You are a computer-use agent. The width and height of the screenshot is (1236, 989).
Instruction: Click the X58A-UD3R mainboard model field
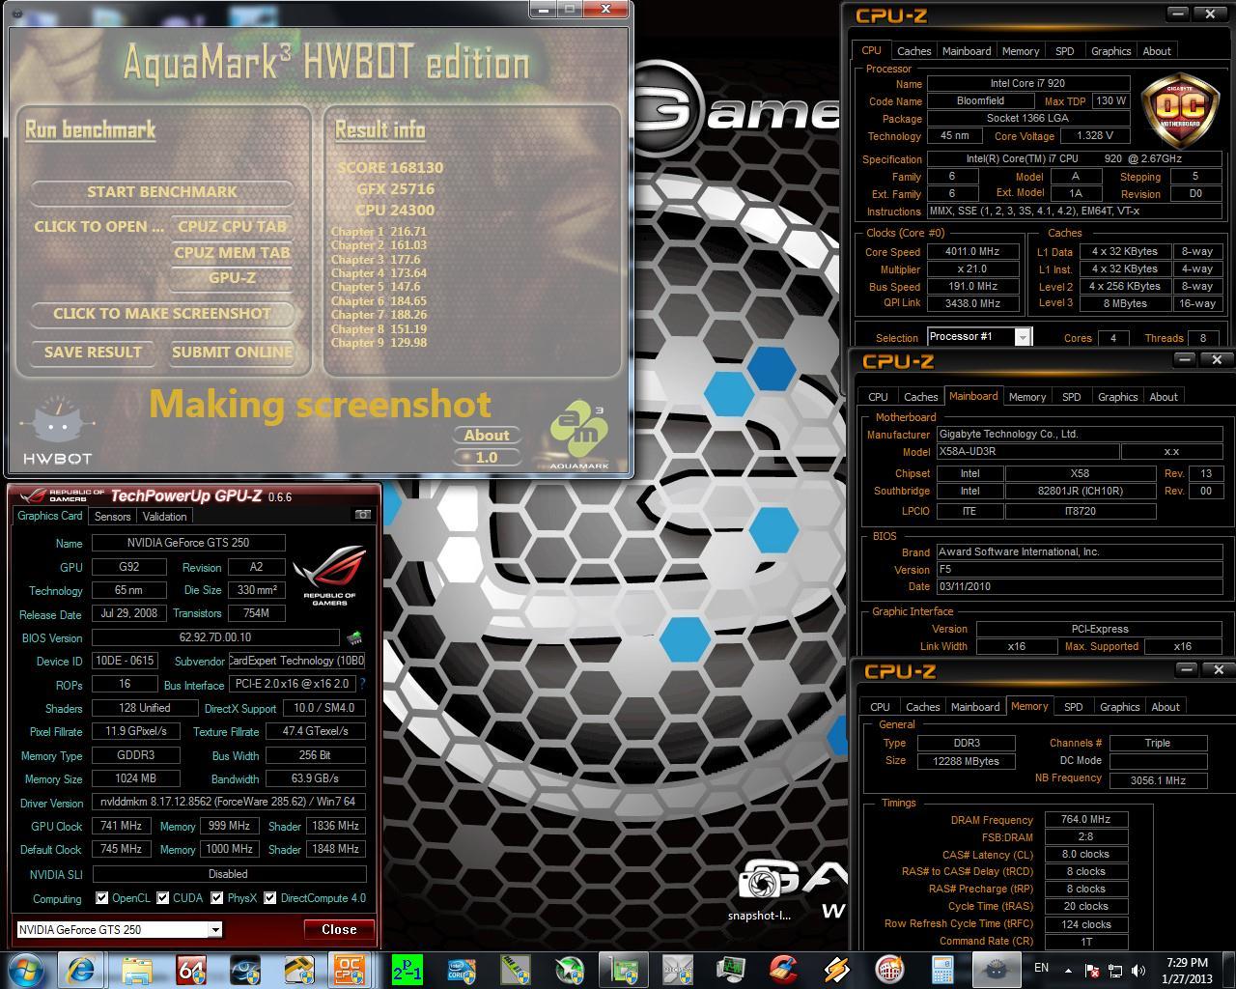[x=1027, y=451]
